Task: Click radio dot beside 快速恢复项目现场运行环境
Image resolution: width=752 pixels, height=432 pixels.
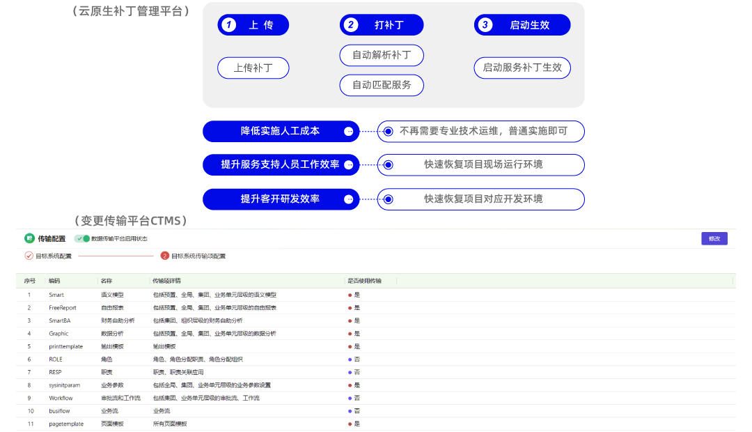Action: [x=389, y=165]
